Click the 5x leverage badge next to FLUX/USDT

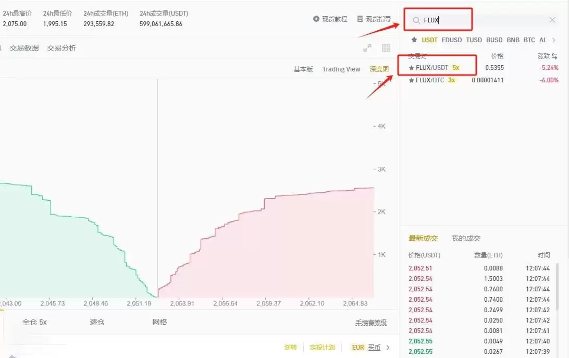point(456,67)
